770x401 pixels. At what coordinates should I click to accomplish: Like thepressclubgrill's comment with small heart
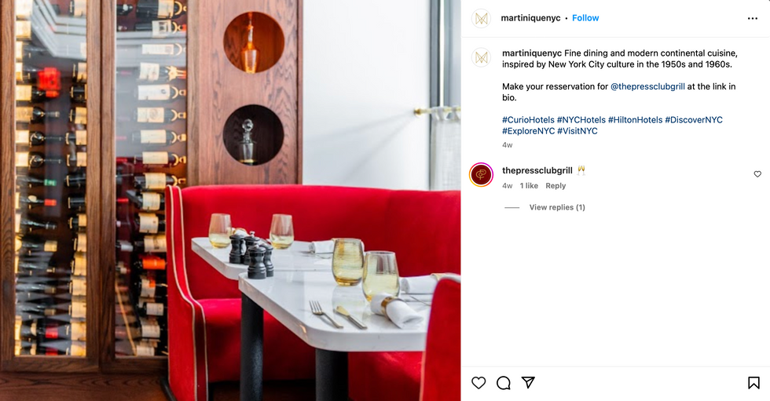click(x=757, y=174)
